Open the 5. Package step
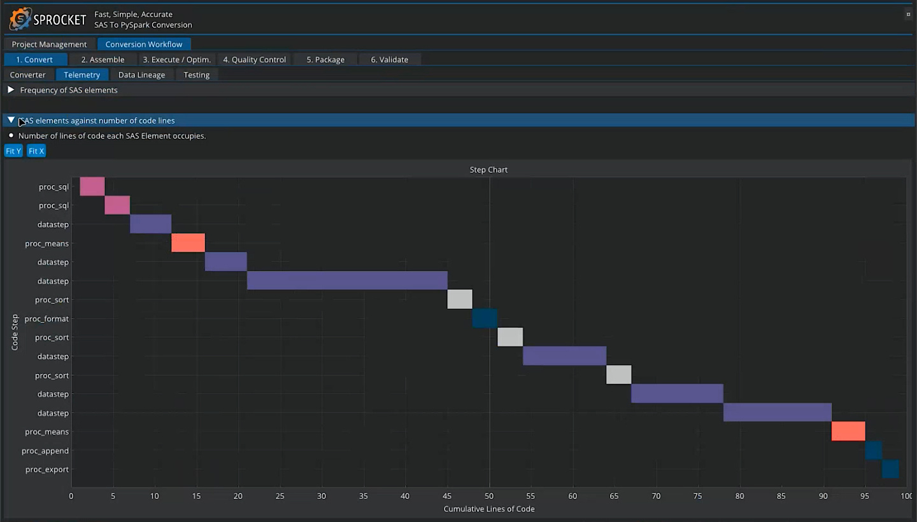Viewport: 917px width, 522px height. [x=325, y=60]
